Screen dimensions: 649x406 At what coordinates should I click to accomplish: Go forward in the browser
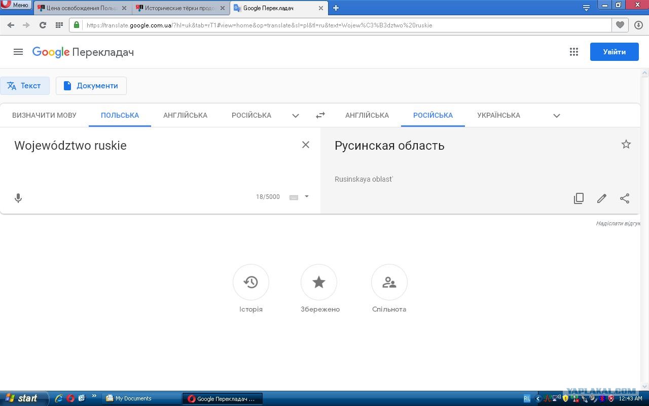tap(26, 25)
